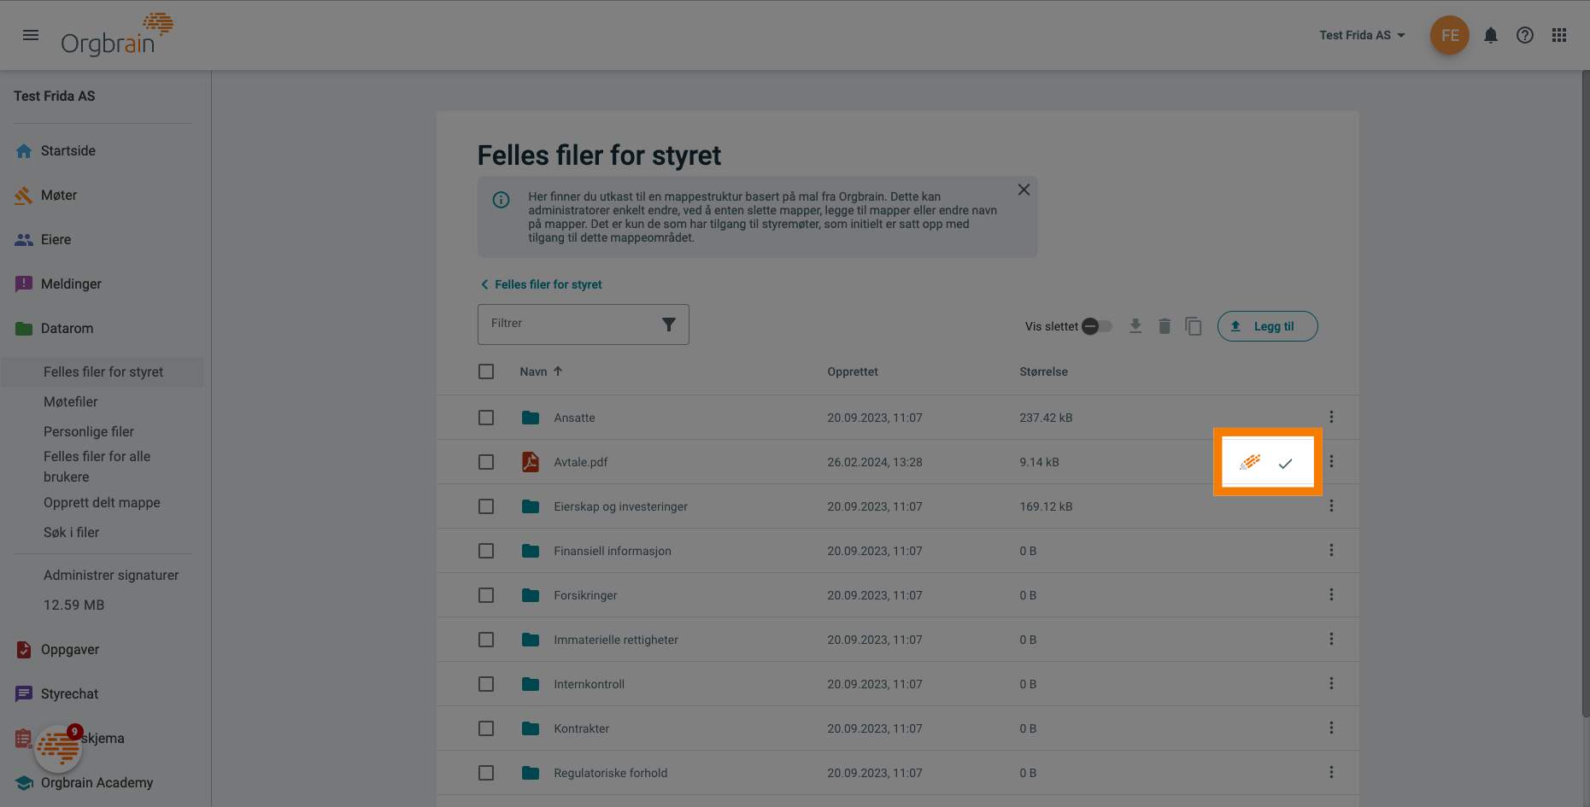Viewport: 1590px width, 807px height.
Task: Open more options for Finansiell informasjon
Action: pyautogui.click(x=1331, y=550)
